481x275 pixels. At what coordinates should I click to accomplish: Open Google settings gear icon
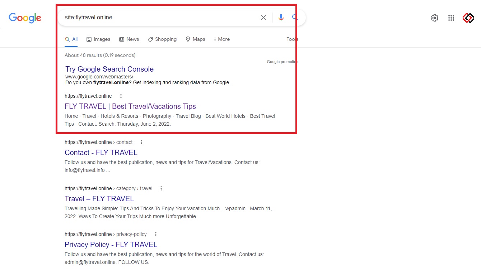(435, 18)
